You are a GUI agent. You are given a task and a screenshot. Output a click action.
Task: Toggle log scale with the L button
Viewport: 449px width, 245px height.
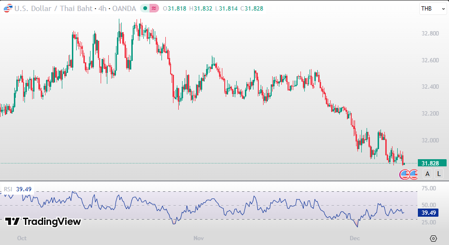439,174
